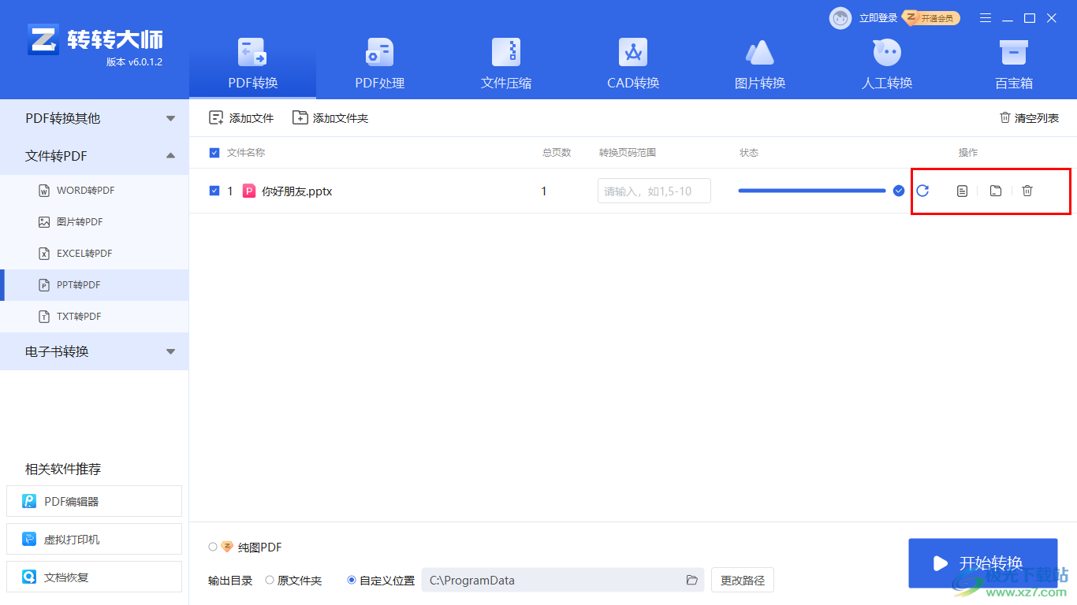Click the page range input field
Viewport: 1077px width, 605px height.
[x=654, y=191]
